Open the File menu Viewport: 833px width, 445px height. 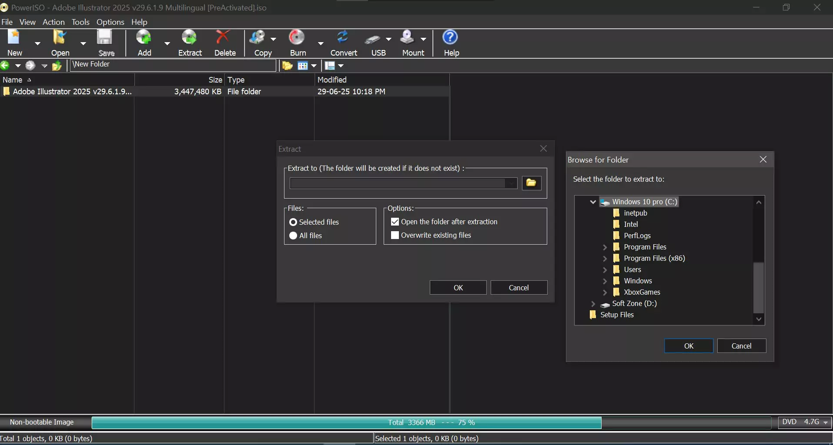click(7, 22)
